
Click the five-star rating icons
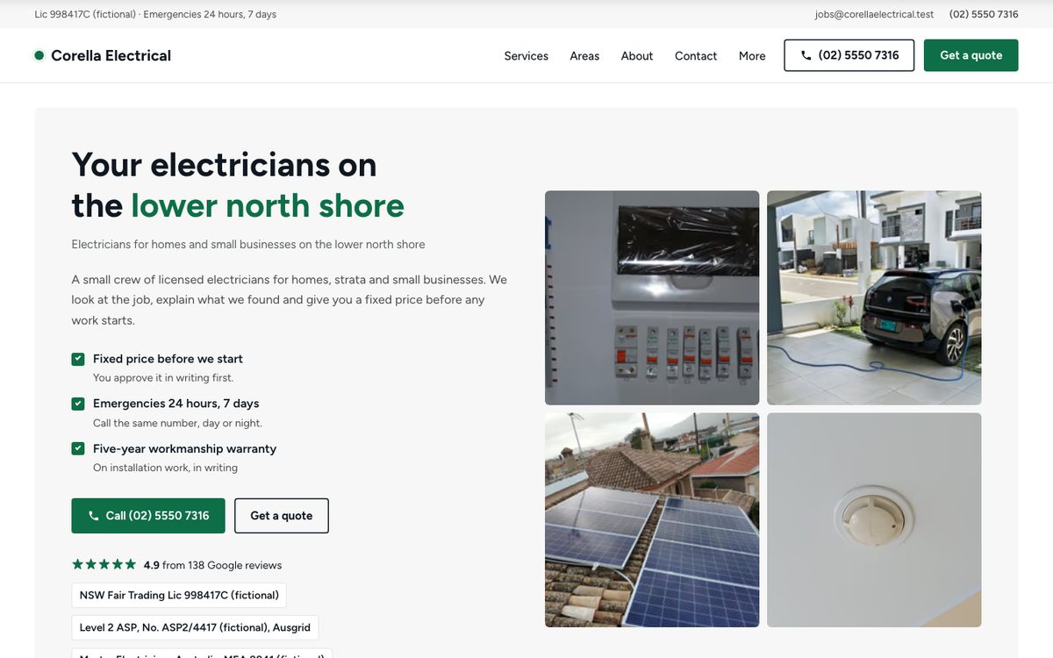point(104,564)
